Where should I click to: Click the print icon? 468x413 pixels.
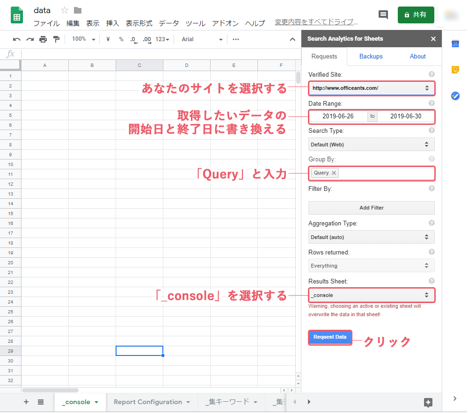click(x=43, y=39)
